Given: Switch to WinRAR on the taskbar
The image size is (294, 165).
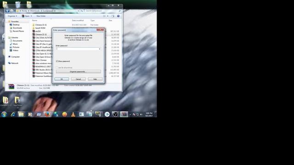Looking at the screenshot, I should click(124, 114).
